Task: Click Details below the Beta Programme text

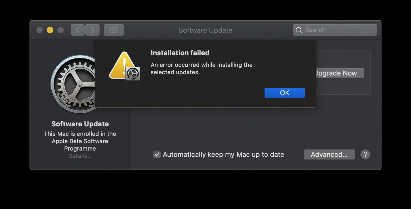Action: (80, 156)
